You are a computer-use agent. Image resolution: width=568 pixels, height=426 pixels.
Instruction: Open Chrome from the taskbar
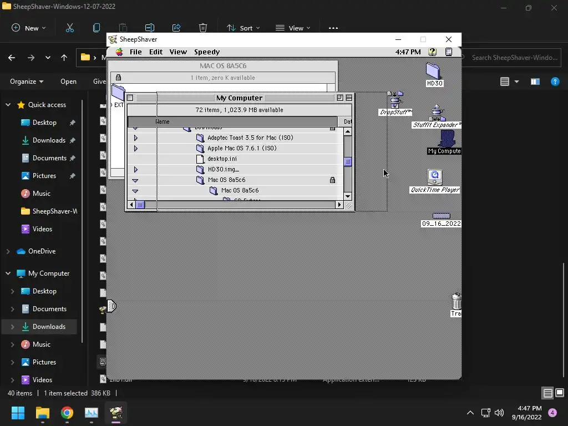pos(67,413)
